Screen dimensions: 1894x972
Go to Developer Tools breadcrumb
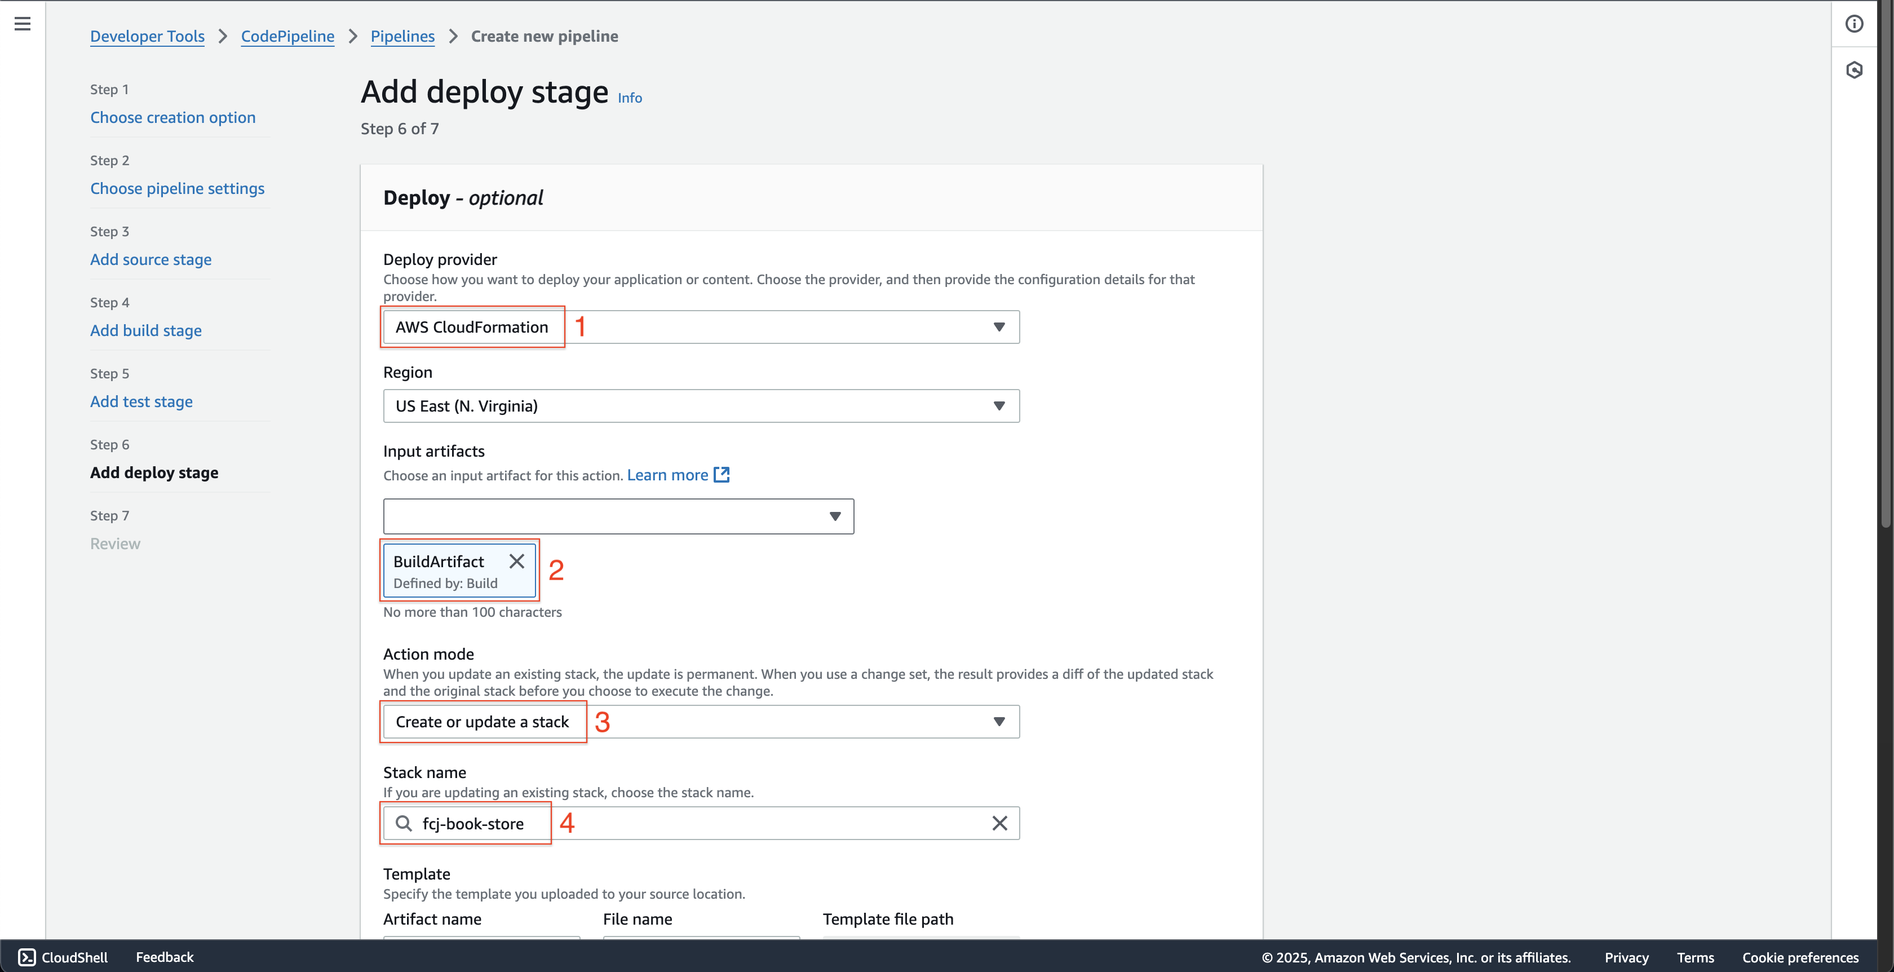click(x=147, y=36)
